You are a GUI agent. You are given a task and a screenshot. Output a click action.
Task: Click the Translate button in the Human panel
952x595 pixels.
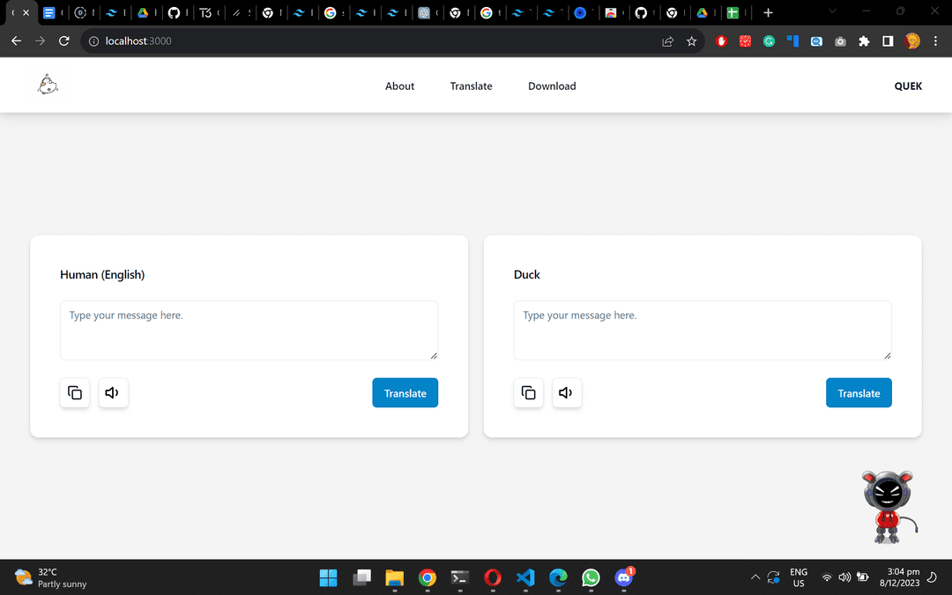[405, 392]
